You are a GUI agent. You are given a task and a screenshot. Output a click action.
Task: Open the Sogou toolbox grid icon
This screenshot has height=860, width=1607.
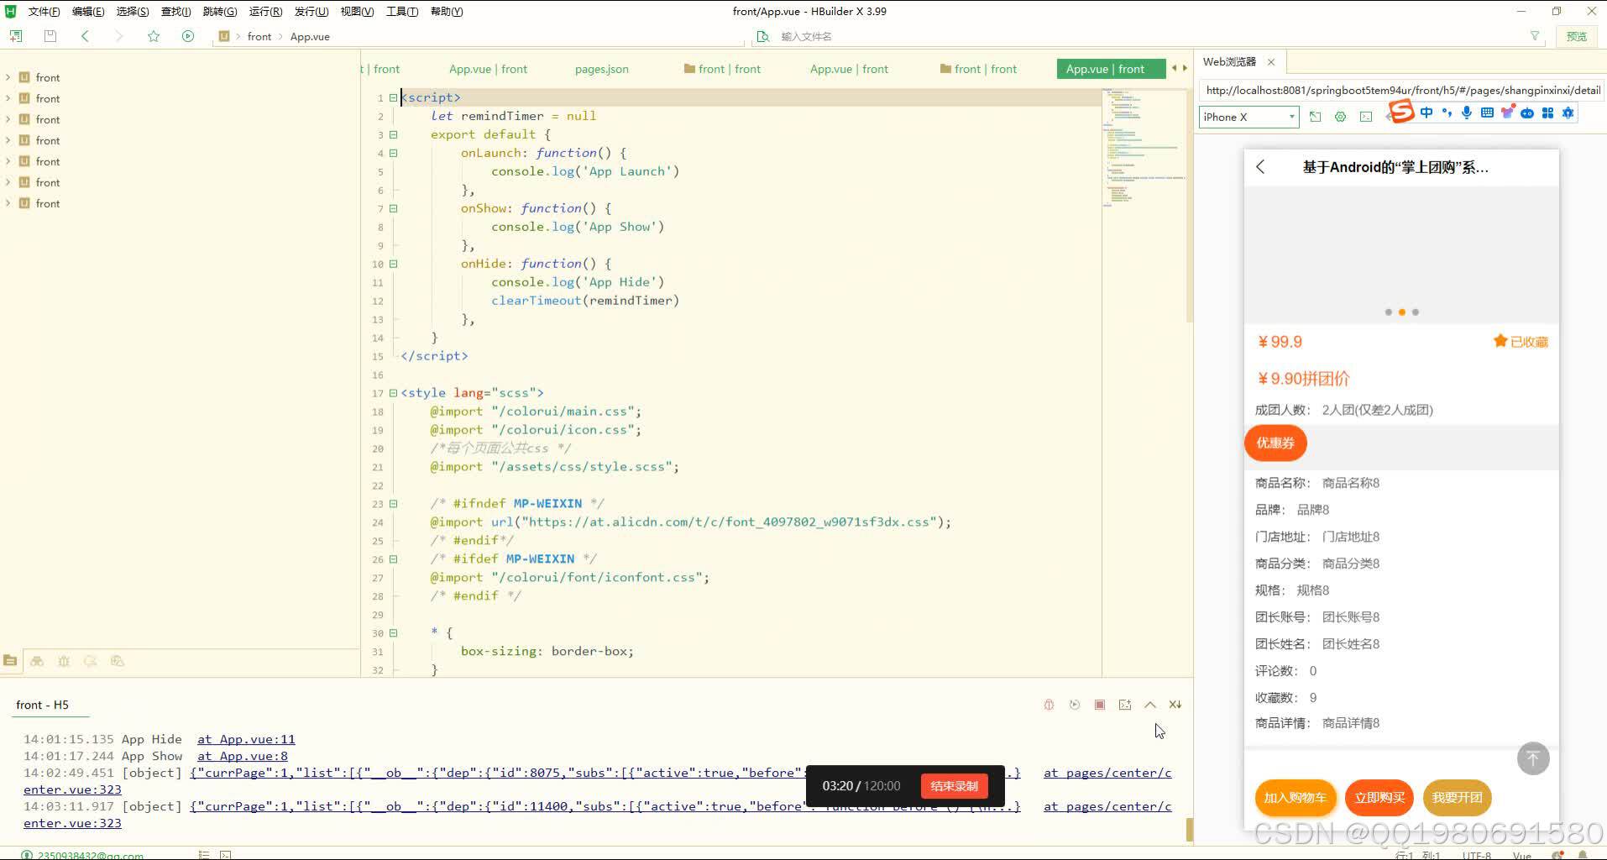(x=1547, y=113)
